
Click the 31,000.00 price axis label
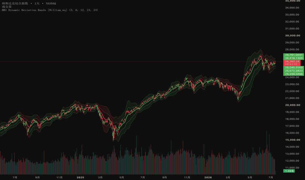pyautogui.click(x=292, y=28)
